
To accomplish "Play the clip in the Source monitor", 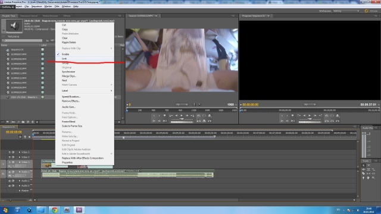I will tap(182, 116).
